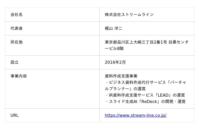Open the stream-line.co.jp website link
This screenshot has height=130, width=204.
point(135,115)
